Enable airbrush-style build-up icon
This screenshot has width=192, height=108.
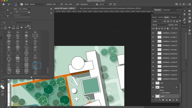point(77,4)
